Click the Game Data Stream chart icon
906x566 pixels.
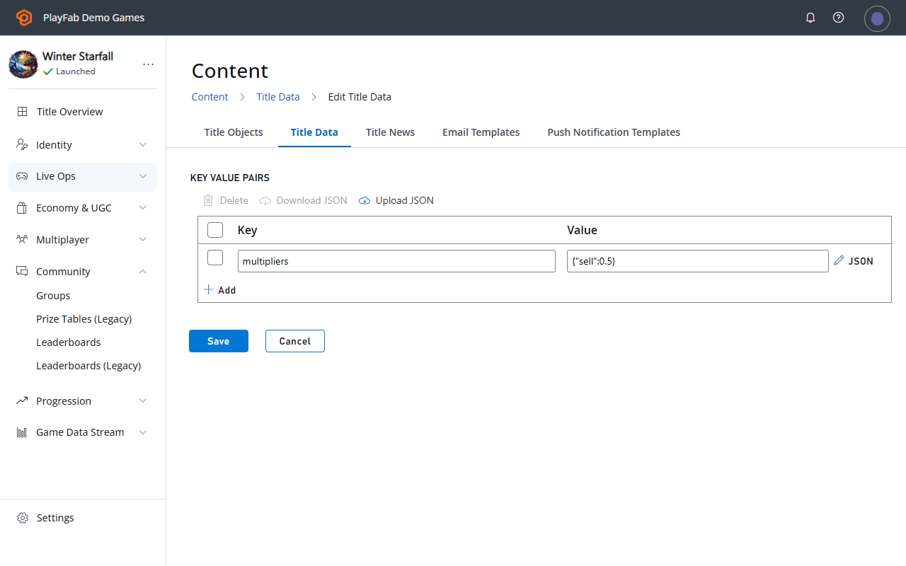(x=23, y=432)
